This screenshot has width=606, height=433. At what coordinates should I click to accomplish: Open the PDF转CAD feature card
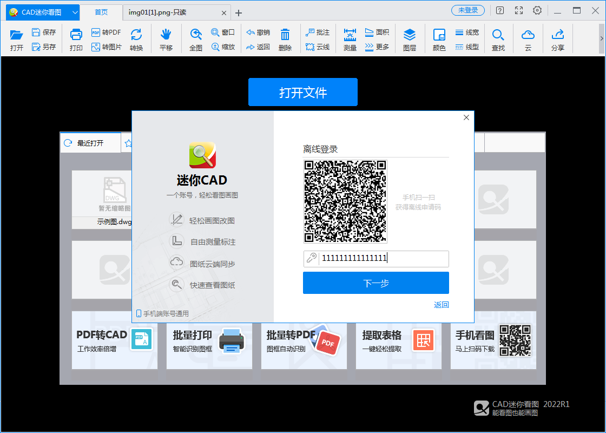[x=114, y=340]
